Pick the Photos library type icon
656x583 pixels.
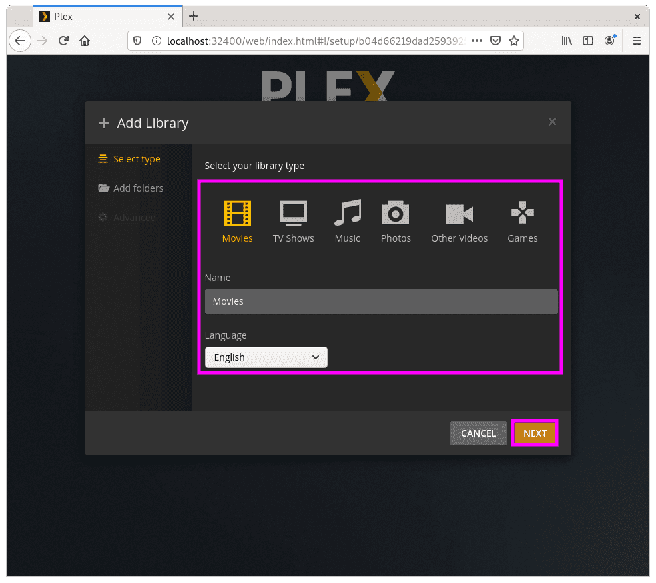pos(396,213)
